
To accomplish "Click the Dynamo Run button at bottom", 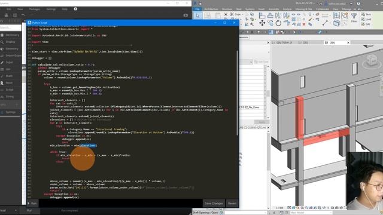I will pos(30,210).
